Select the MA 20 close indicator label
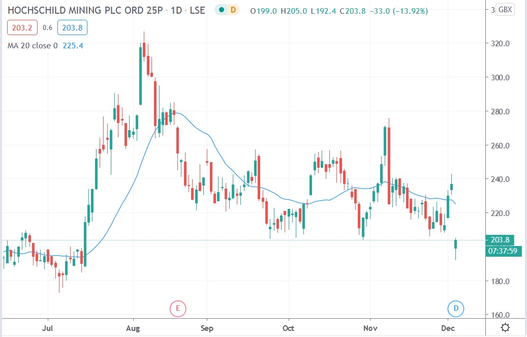Viewport: 527px width, 337px height. 33,46
